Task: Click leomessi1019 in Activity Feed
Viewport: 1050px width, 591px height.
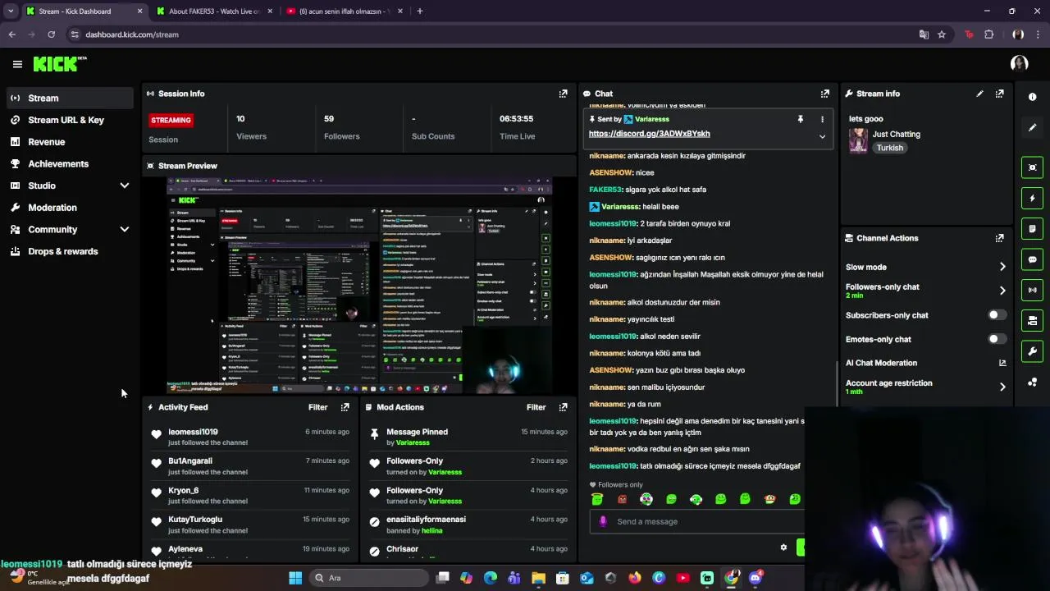Action: pos(193,432)
